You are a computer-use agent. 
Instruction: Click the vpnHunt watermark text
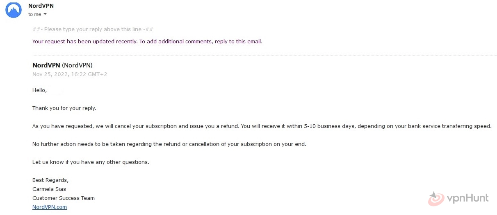click(468, 198)
